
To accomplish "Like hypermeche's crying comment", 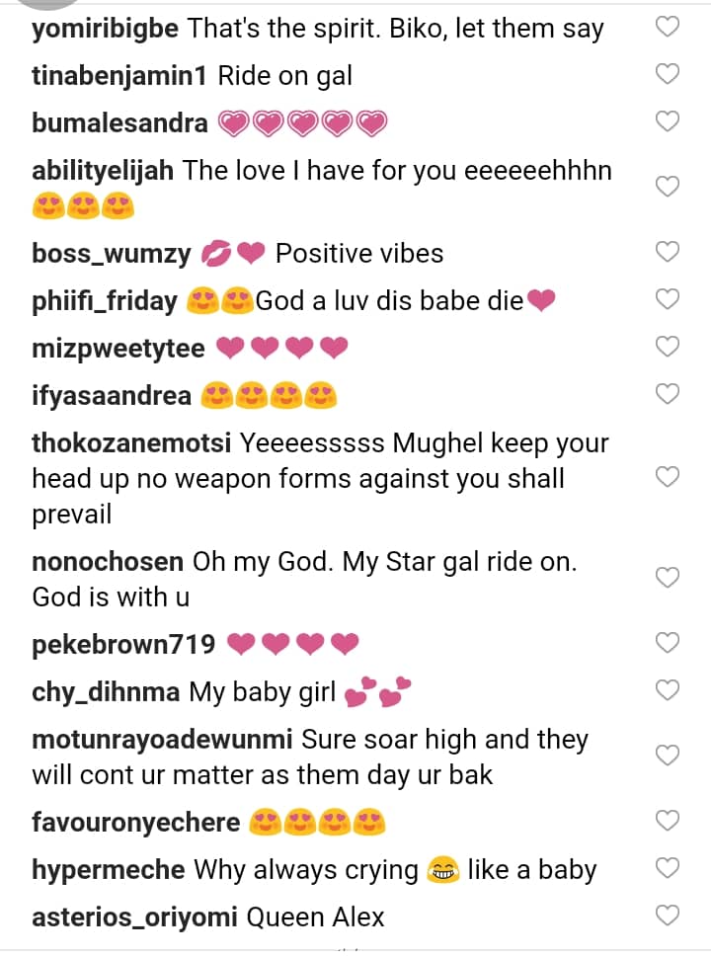I will point(669,869).
